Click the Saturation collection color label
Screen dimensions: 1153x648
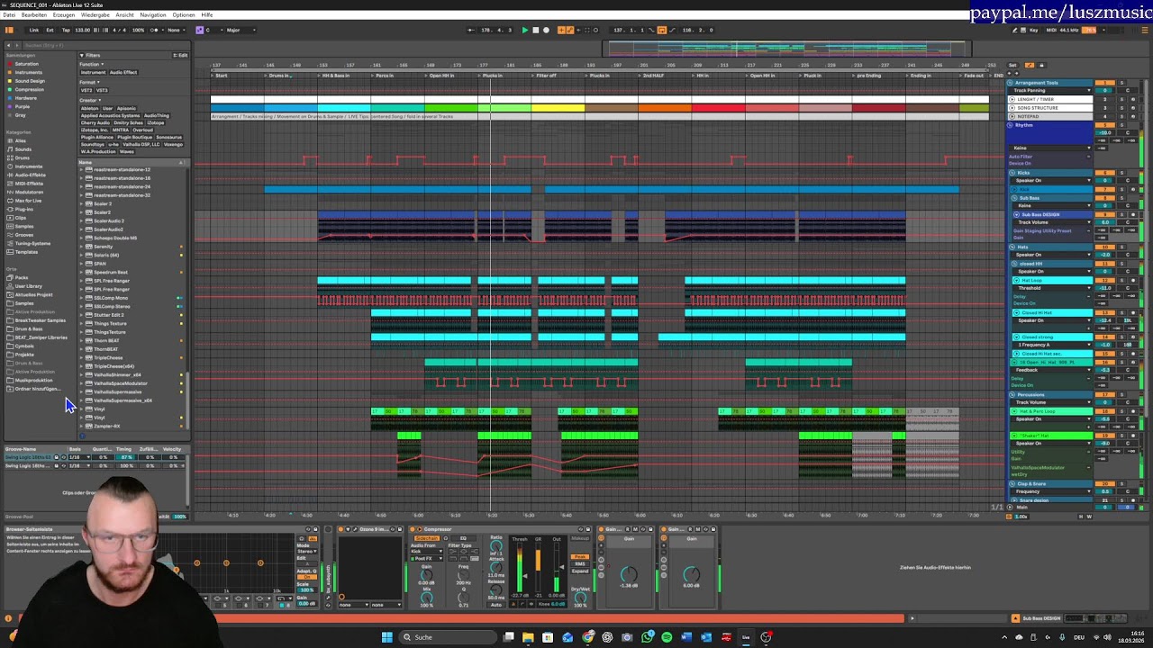26,64
